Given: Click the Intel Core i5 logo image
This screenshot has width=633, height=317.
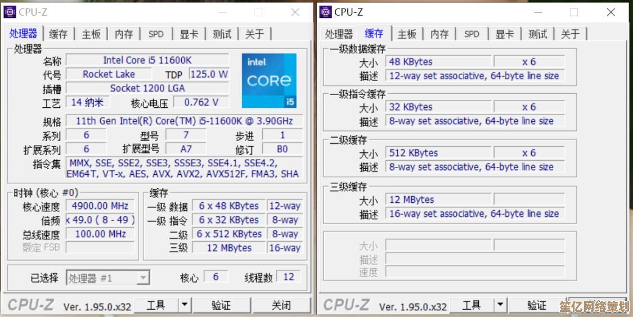Looking at the screenshot, I should click(x=269, y=80).
